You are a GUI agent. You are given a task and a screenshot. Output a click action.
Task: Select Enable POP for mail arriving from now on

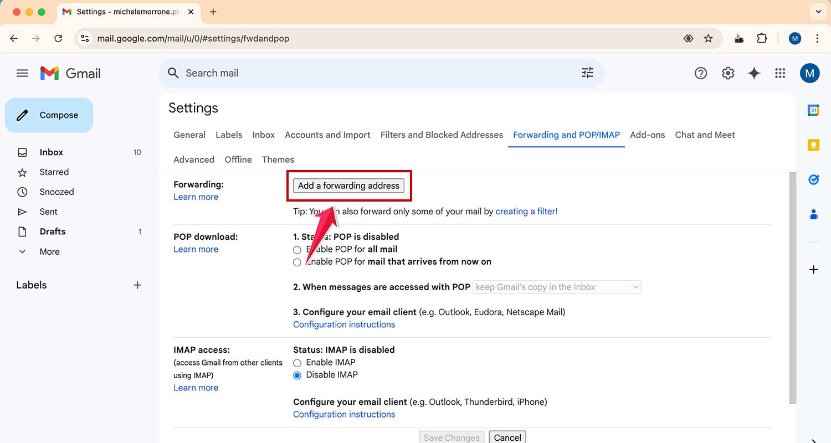297,262
